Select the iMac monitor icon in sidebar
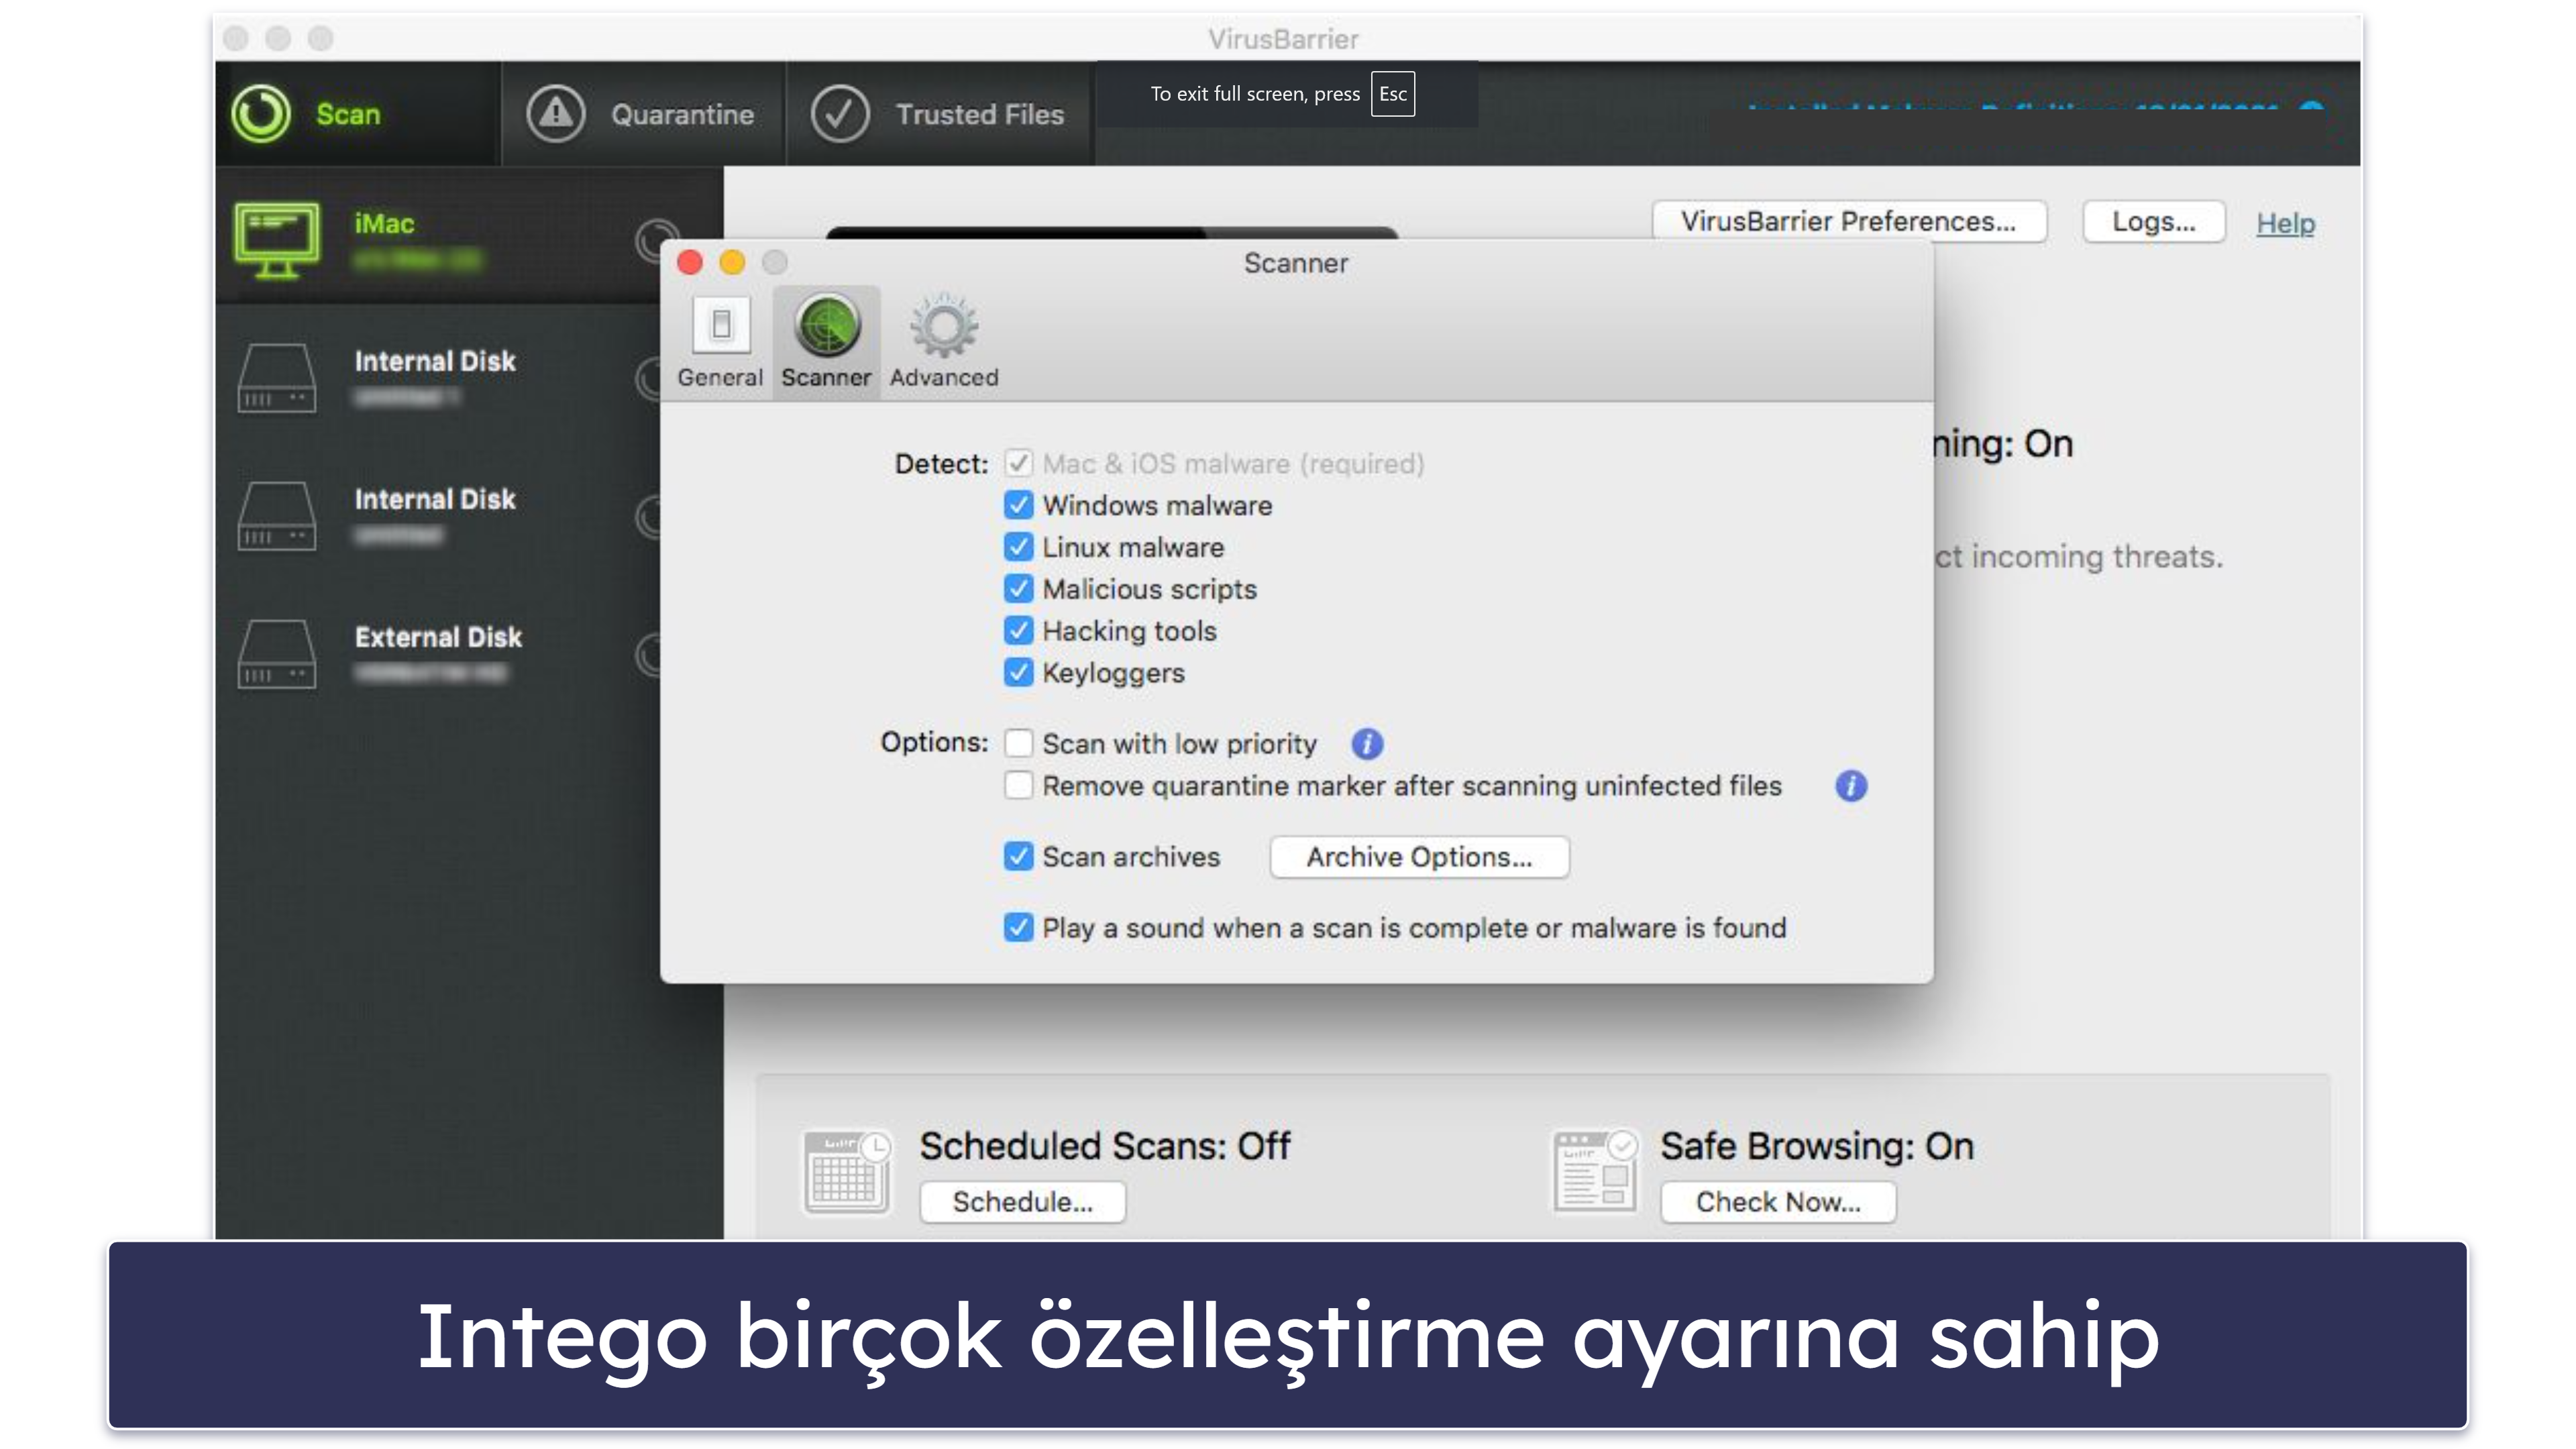Screen dimensions: 2576x1449 277,240
